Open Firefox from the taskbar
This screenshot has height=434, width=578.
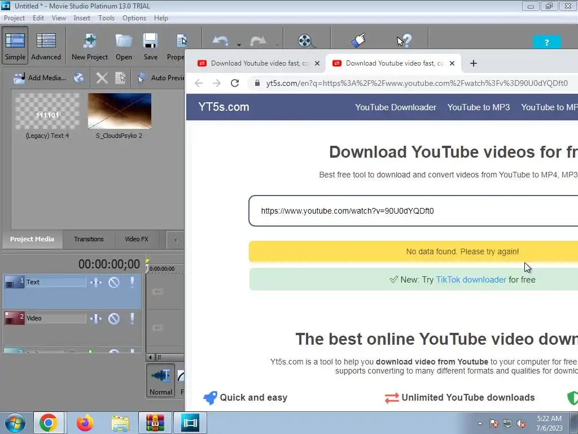tap(85, 423)
